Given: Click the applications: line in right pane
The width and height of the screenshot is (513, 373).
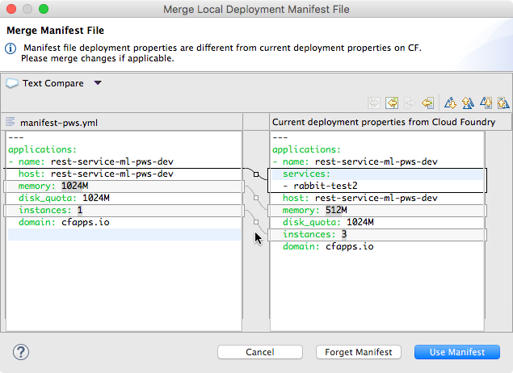Looking at the screenshot, I should (377, 149).
